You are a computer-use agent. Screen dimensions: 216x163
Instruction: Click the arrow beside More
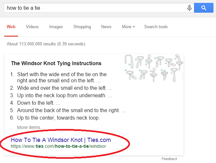click(x=134, y=27)
